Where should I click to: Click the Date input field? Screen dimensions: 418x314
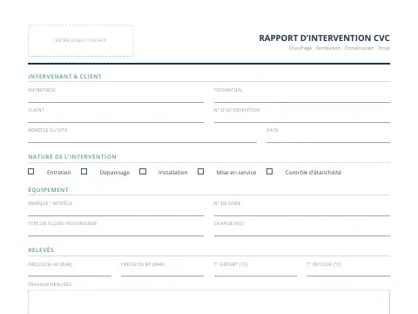[x=328, y=138]
